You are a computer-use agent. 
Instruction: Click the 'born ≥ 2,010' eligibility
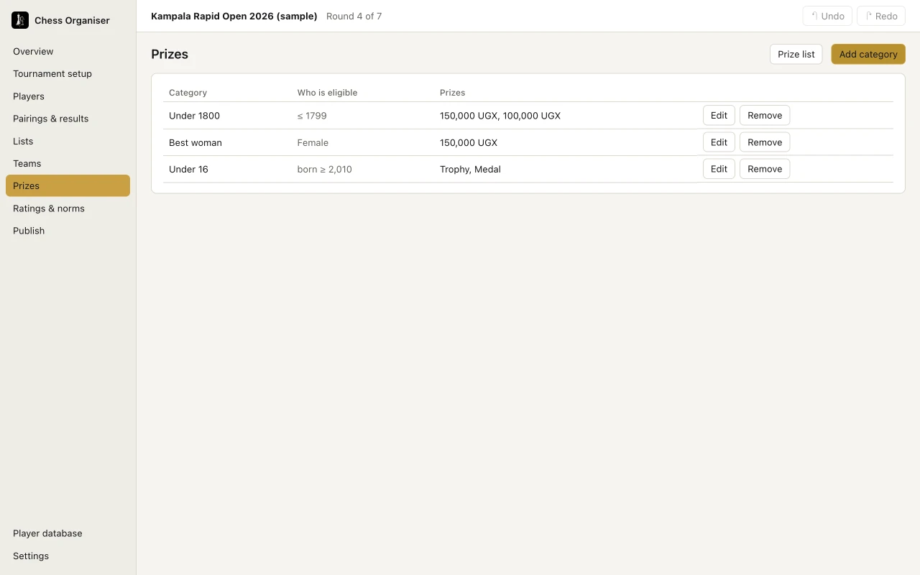click(x=325, y=169)
